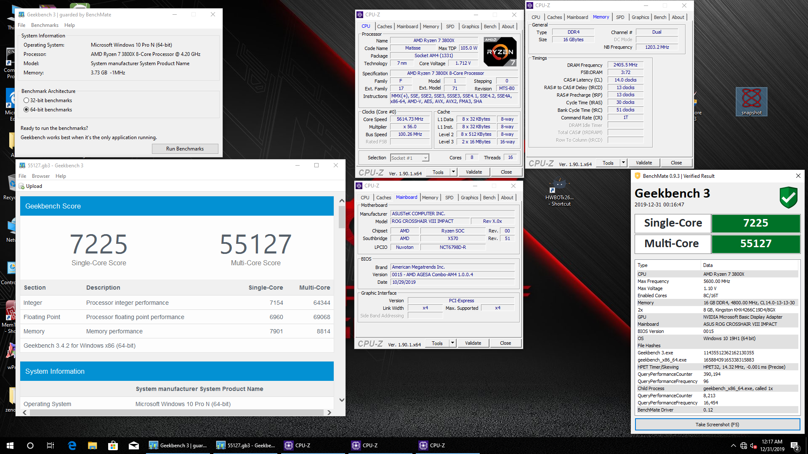808x454 pixels.
Task: Click Integer section row
Action: tap(177, 303)
